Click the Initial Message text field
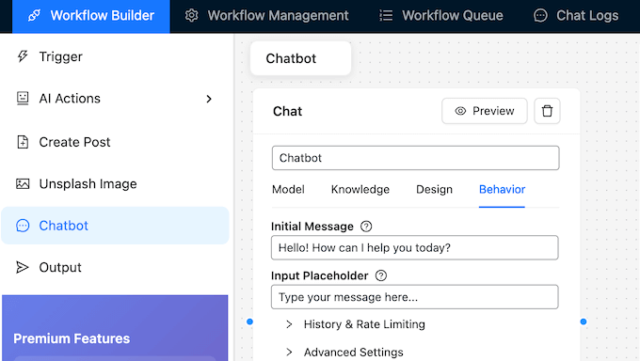 pyautogui.click(x=415, y=247)
